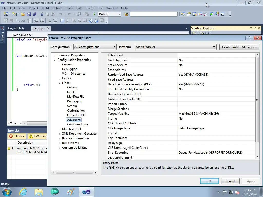Click the Paste clipboard icon
263x197 pixels.
point(53,14)
